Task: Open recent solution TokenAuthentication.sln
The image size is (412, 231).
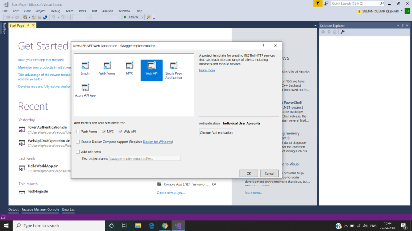Action: point(47,127)
